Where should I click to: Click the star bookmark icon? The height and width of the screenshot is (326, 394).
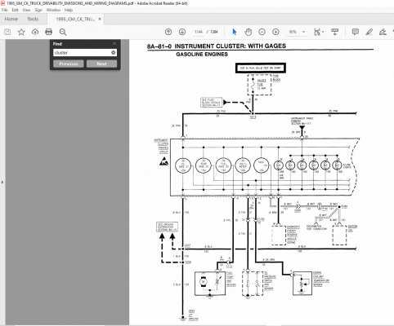pos(21,32)
